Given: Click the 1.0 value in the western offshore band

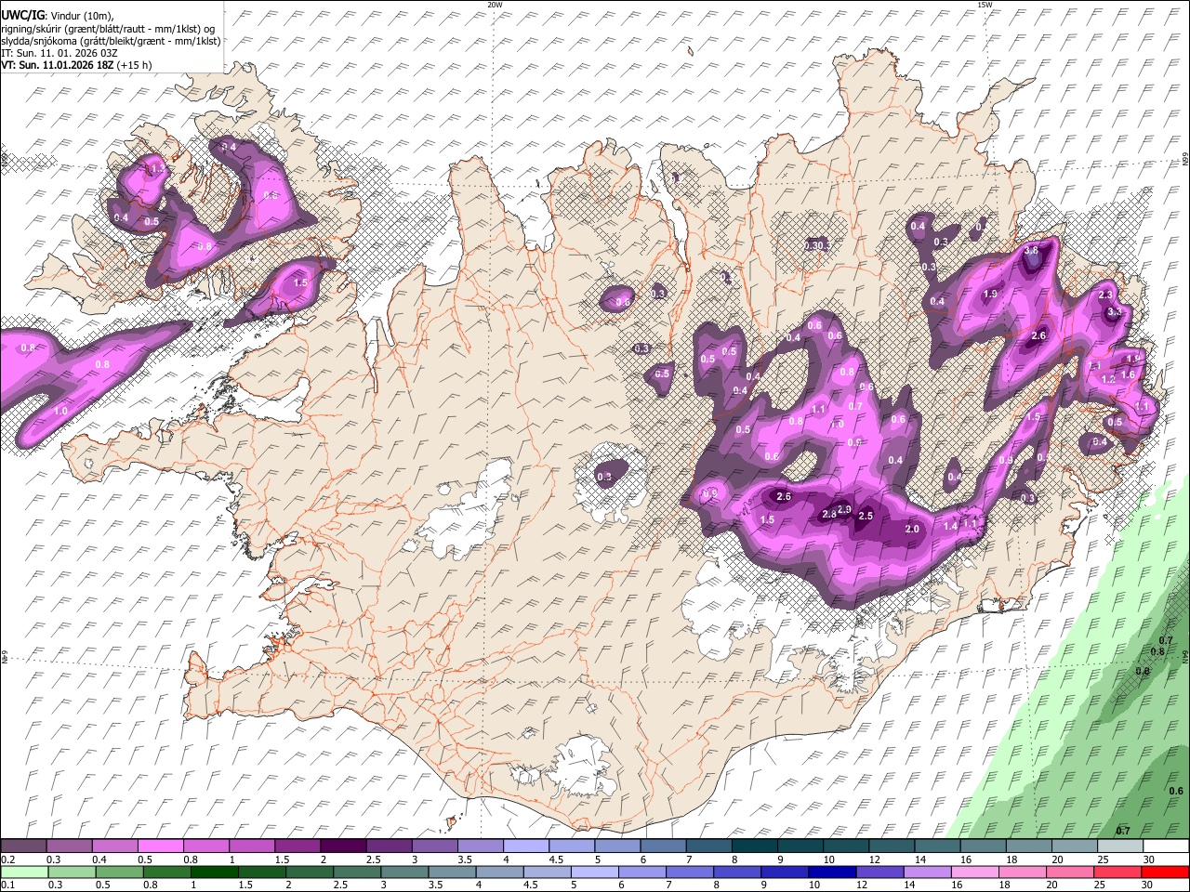Looking at the screenshot, I should [x=61, y=411].
